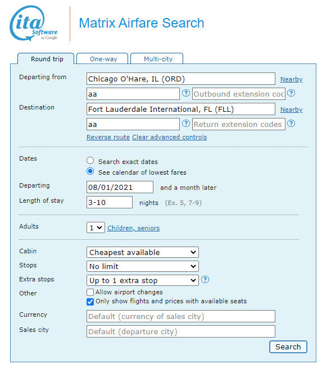Open the Stops dropdown showing No limit
Viewport: 322px width, 369px height.
coord(143,266)
